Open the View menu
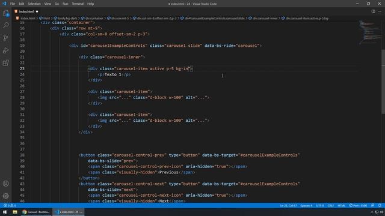The height and width of the screenshot is (216, 385). coord(48,4)
